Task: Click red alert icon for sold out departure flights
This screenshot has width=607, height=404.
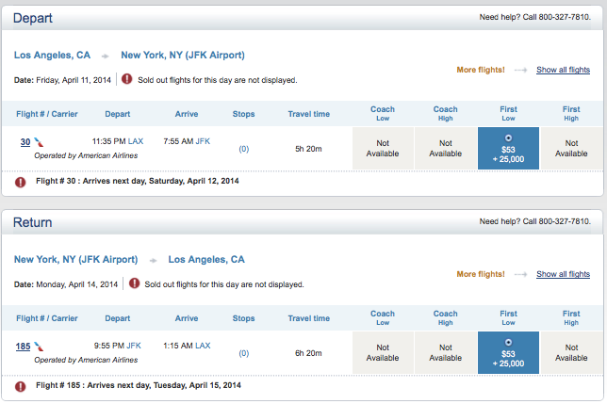Action: 128,79
